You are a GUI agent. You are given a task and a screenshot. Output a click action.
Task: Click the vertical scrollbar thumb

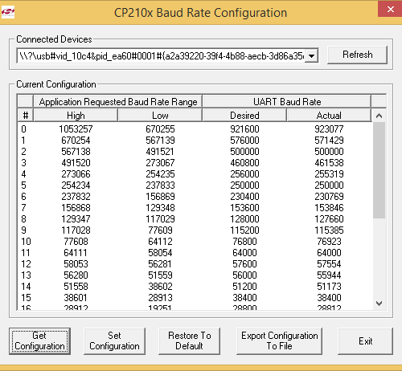pyautogui.click(x=379, y=170)
